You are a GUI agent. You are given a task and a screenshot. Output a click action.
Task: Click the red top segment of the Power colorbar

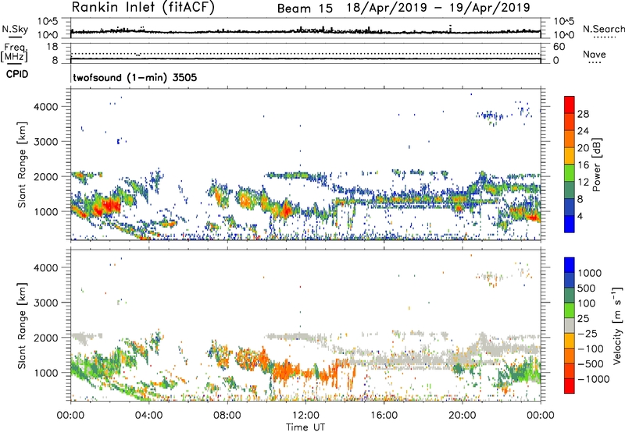point(570,104)
